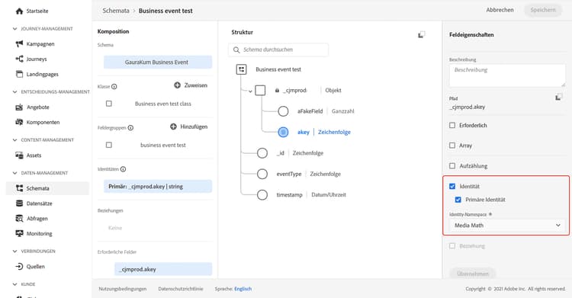Check Business even test class checkbox
Image resolution: width=572 pixels, height=298 pixels.
point(109,104)
